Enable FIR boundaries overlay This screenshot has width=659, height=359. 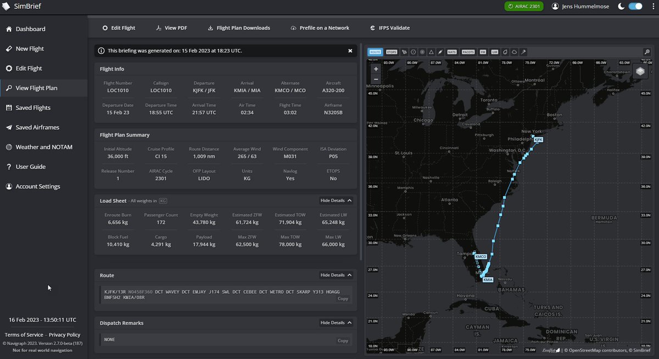tap(483, 52)
